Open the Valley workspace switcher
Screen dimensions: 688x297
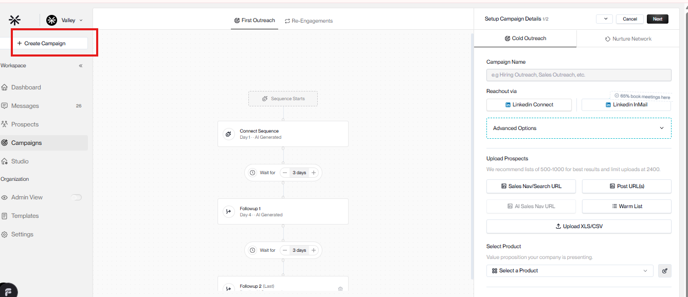coord(65,20)
